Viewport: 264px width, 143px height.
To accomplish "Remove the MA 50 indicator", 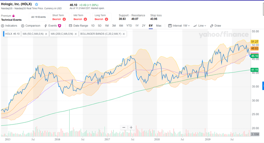I will 46,34.
